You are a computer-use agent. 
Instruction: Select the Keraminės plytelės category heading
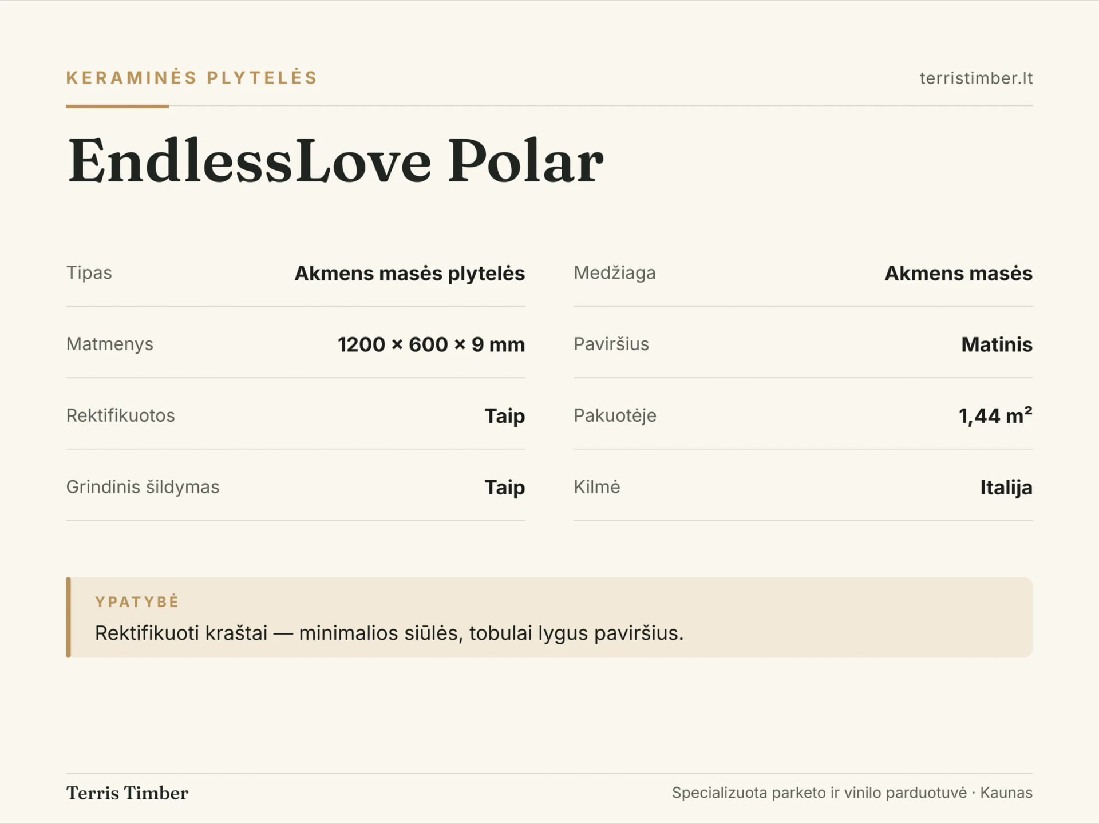[192, 77]
